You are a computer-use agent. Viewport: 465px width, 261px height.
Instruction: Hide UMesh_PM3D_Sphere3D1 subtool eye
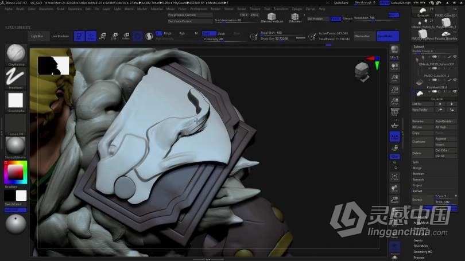point(455,57)
